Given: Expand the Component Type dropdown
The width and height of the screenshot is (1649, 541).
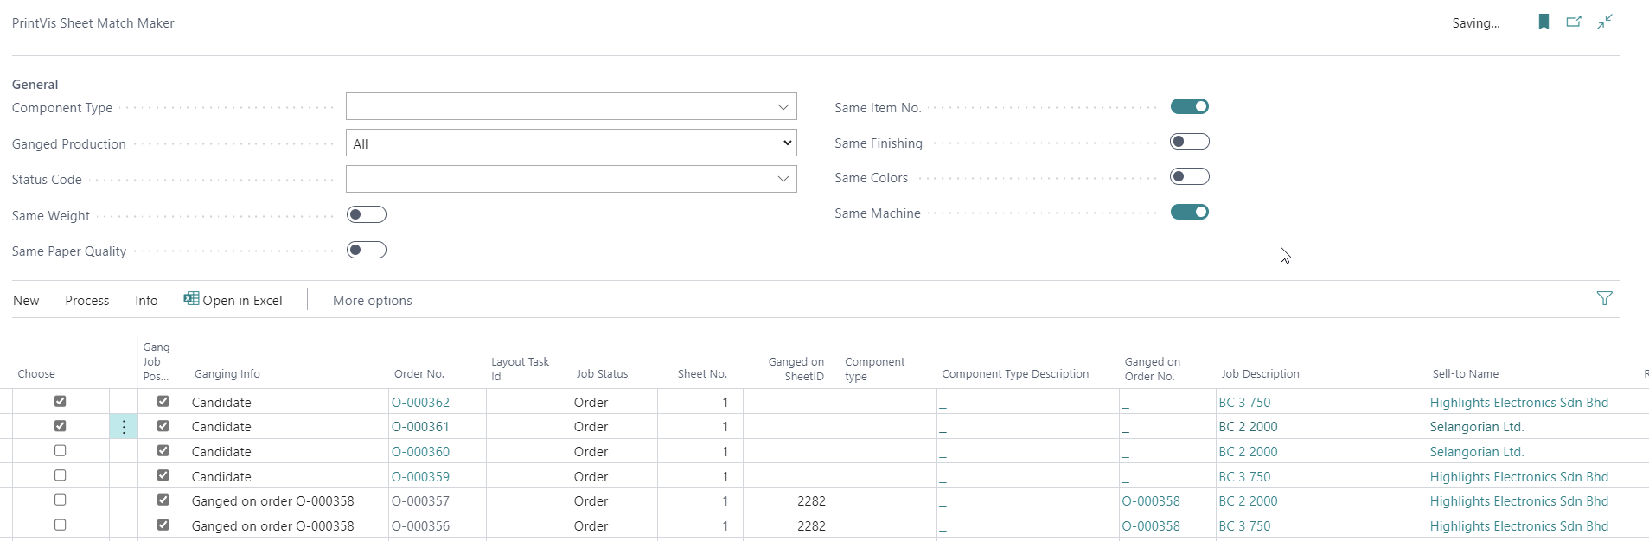Looking at the screenshot, I should [783, 107].
